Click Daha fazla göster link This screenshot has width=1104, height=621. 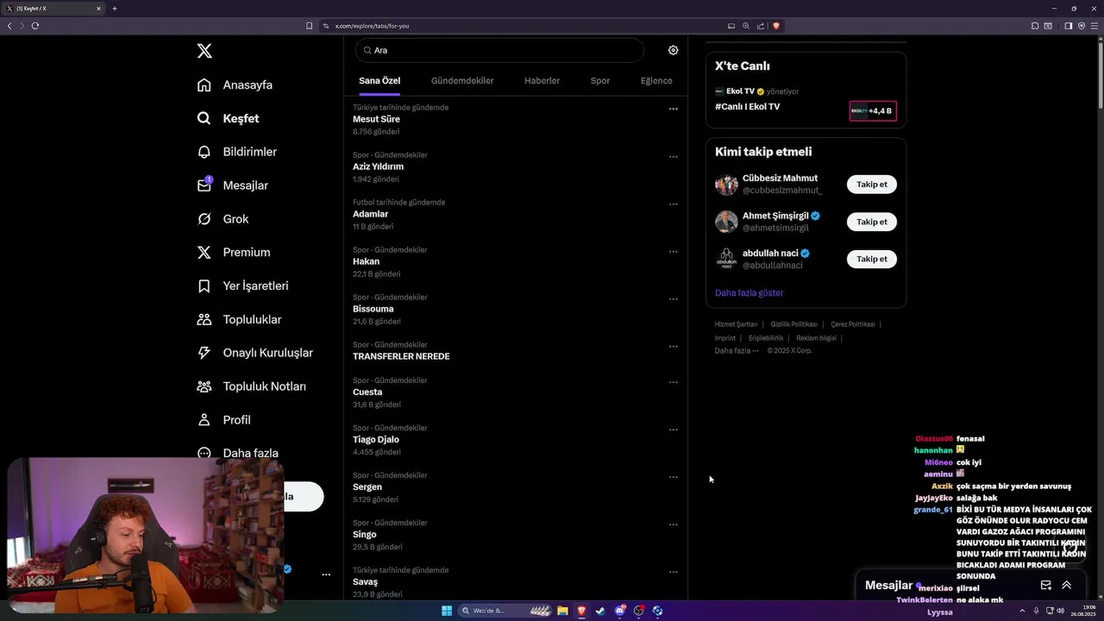coord(749,293)
